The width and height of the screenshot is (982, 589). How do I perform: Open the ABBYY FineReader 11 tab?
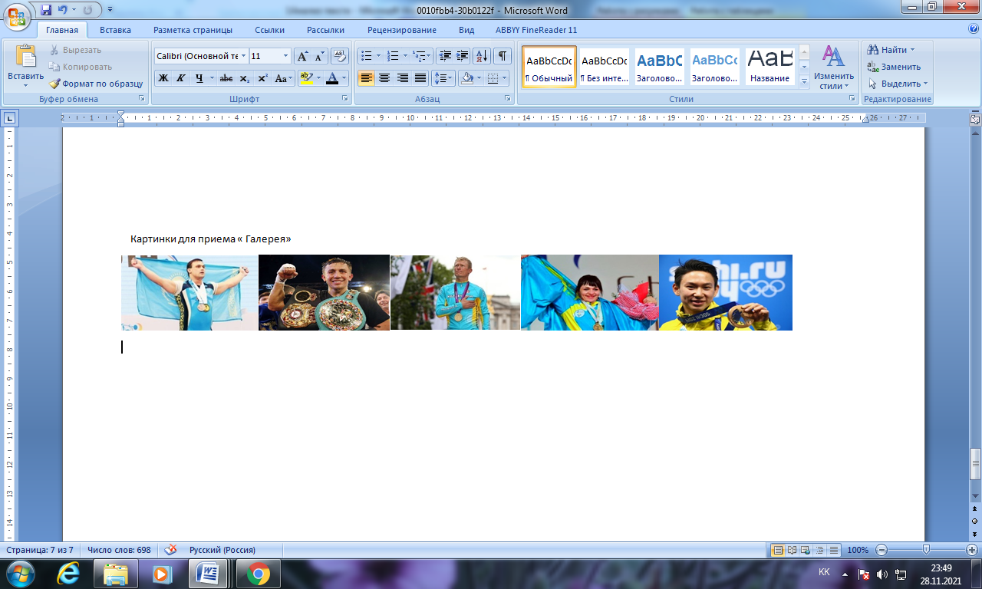coord(536,30)
